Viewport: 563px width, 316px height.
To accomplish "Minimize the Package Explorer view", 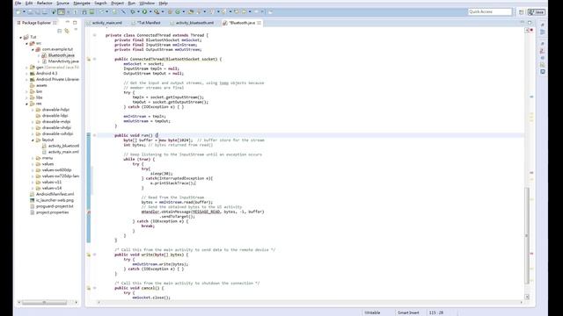I will click(x=67, y=22).
